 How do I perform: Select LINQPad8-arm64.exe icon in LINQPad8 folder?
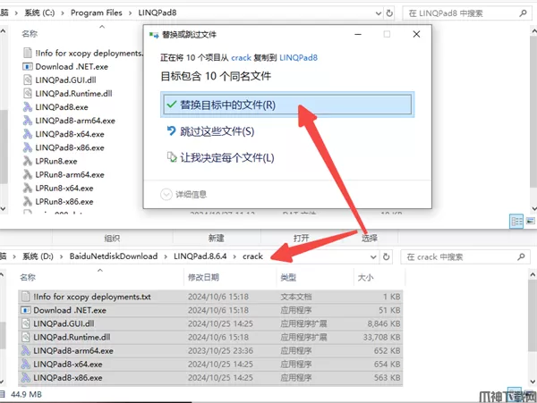coord(28,121)
